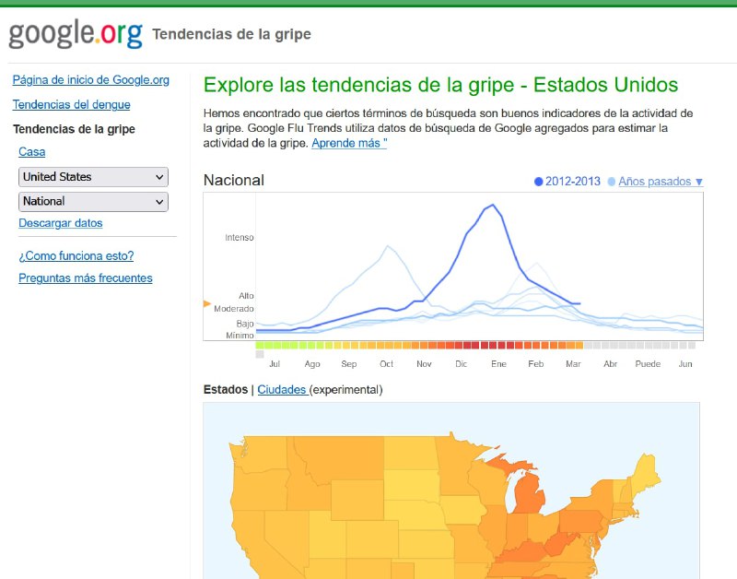The image size is (737, 579).
Task: Open the National region dropdown
Action: pyautogui.click(x=92, y=201)
